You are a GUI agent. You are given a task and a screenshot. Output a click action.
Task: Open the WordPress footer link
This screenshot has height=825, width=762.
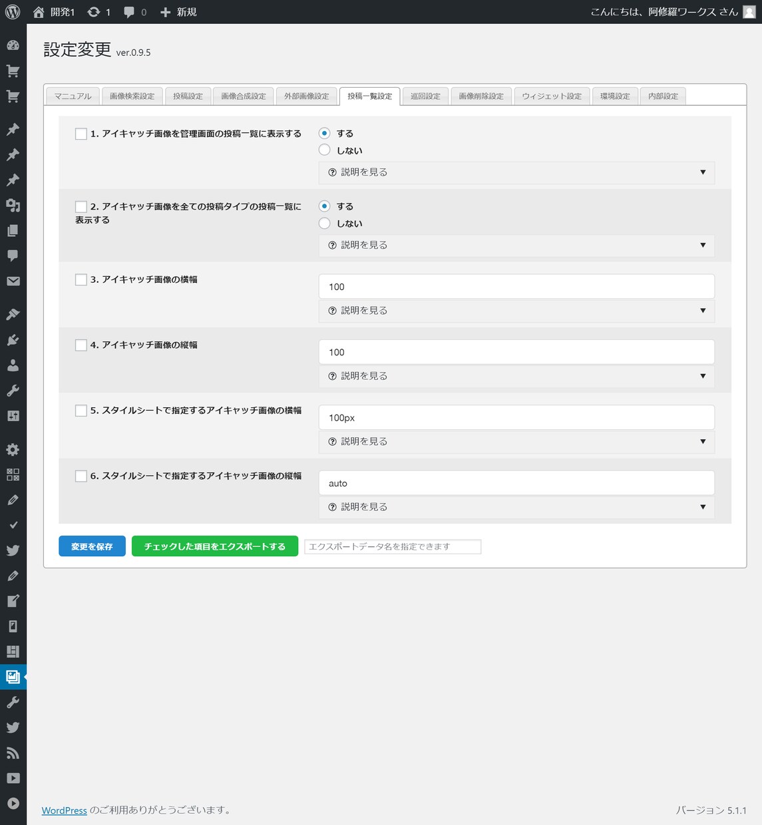pyautogui.click(x=65, y=810)
